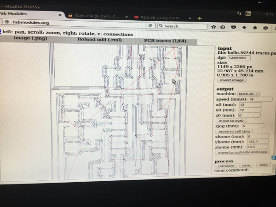The image size is (276, 207).
Task: Click the send command: label
Action: tap(231, 170)
